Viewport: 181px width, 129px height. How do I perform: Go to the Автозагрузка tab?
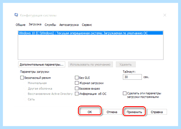click(69, 25)
